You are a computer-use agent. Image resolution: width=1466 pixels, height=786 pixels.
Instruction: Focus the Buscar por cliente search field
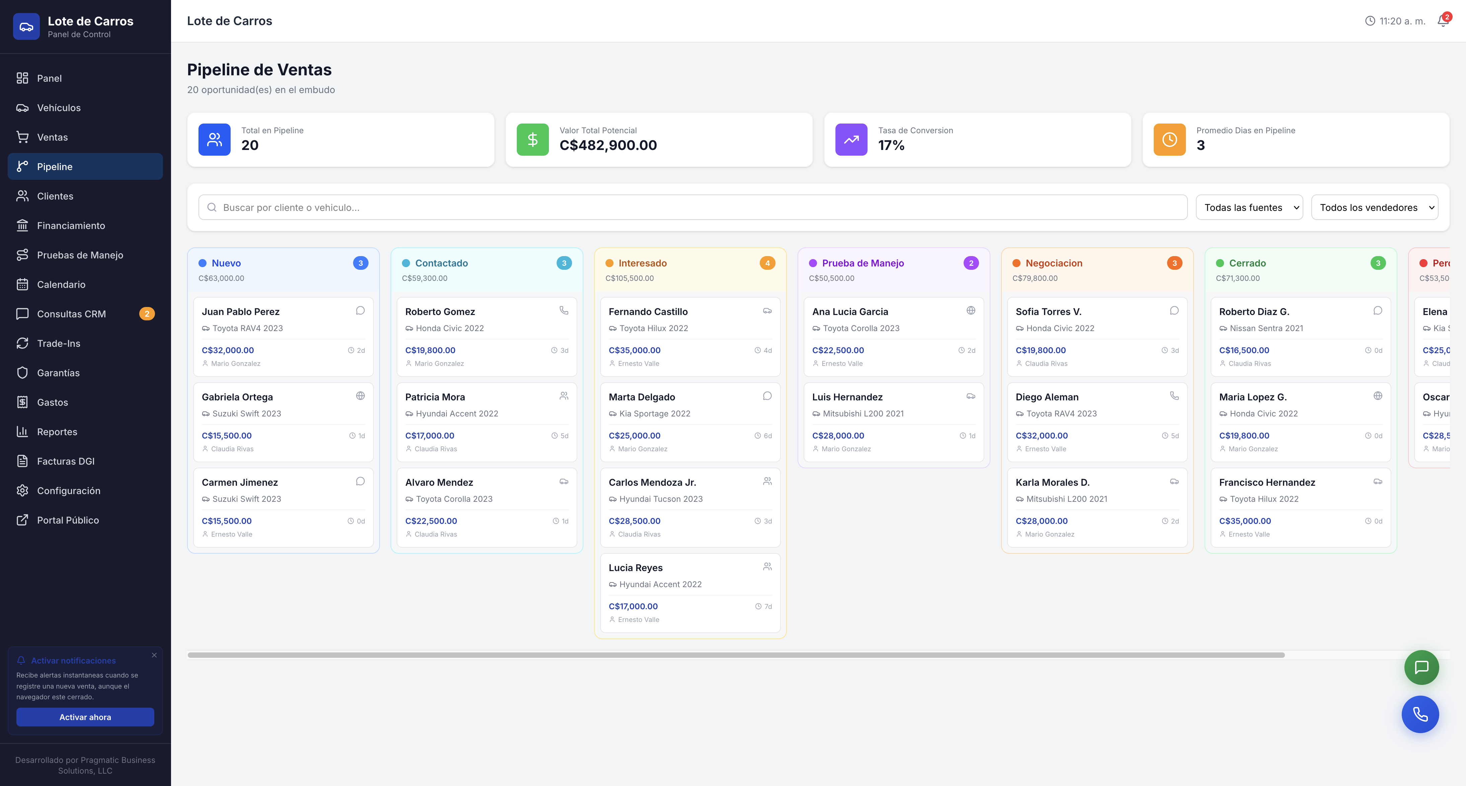(693, 208)
